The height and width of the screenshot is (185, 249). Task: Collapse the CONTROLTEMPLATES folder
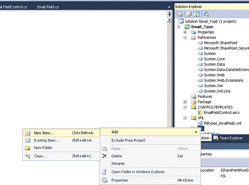pos(185,107)
